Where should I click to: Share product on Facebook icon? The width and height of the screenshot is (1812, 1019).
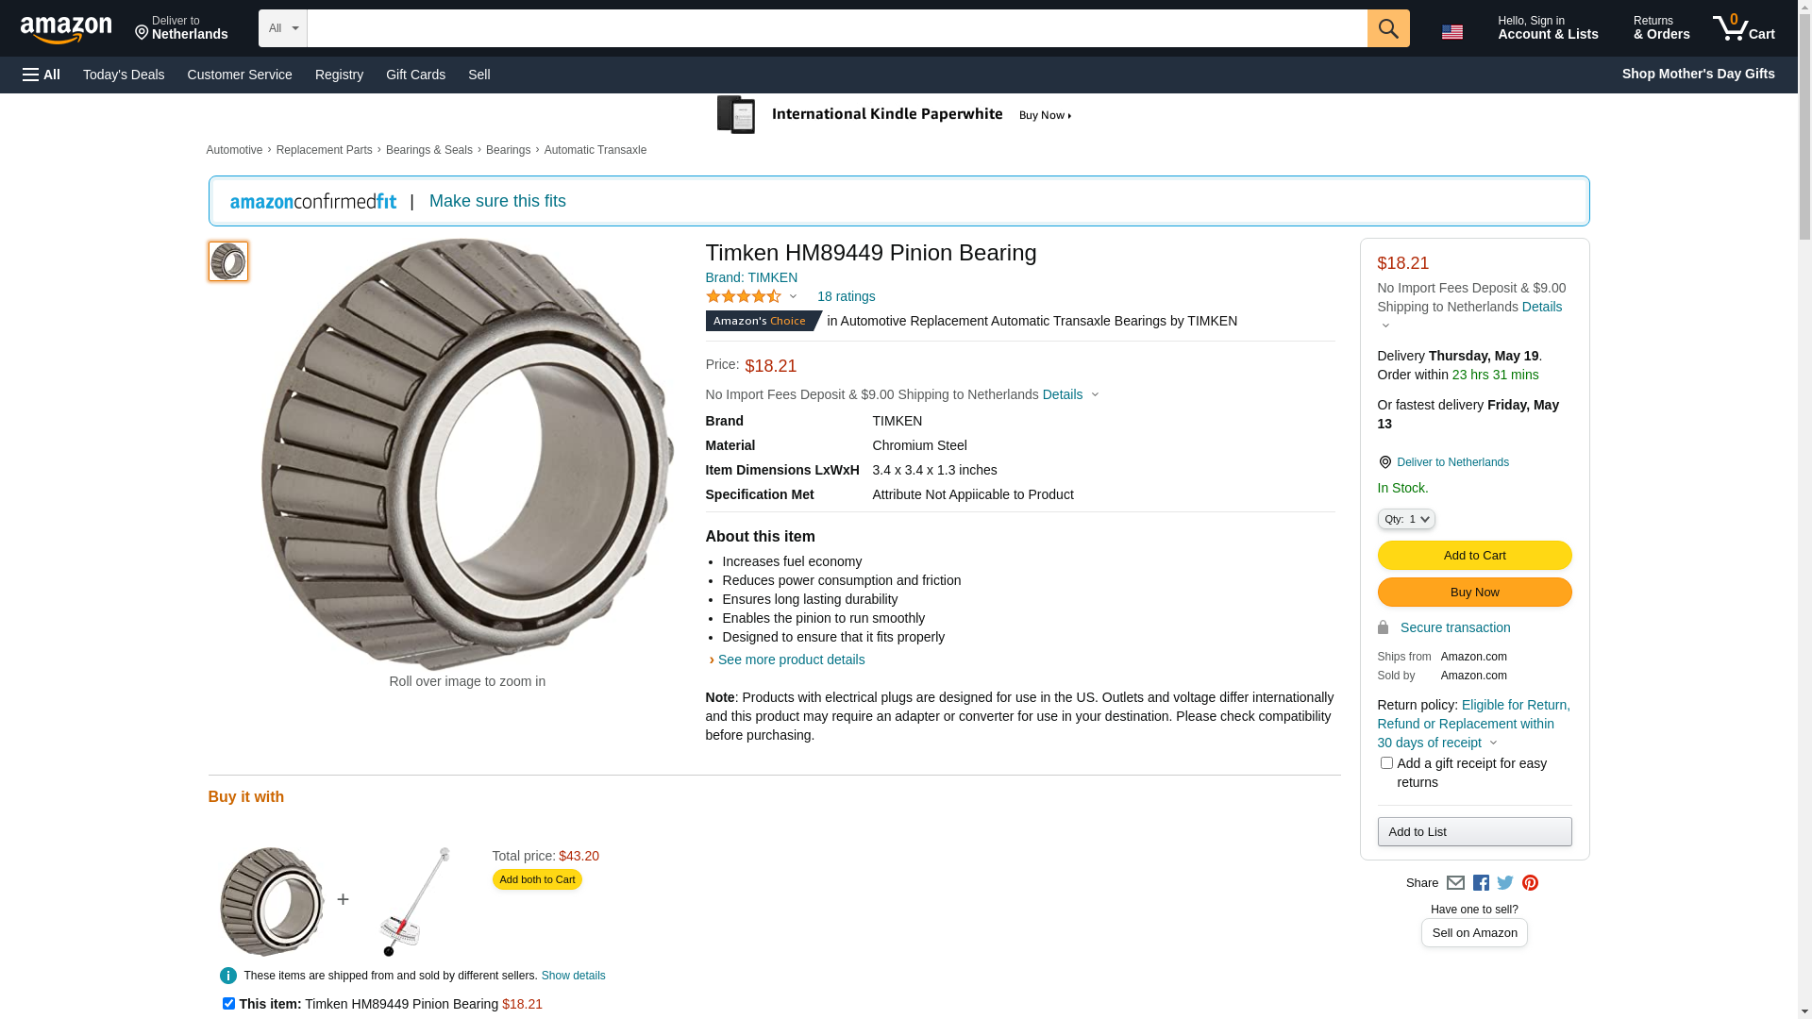tap(1481, 883)
